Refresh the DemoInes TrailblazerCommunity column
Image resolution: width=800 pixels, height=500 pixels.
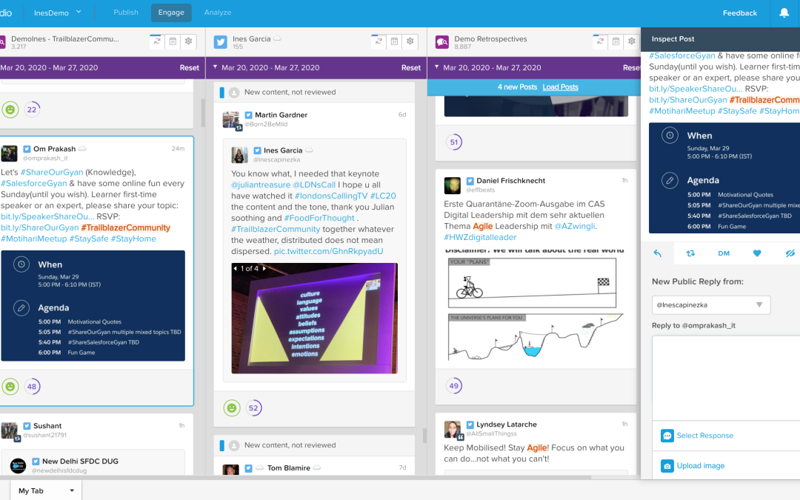(157, 41)
